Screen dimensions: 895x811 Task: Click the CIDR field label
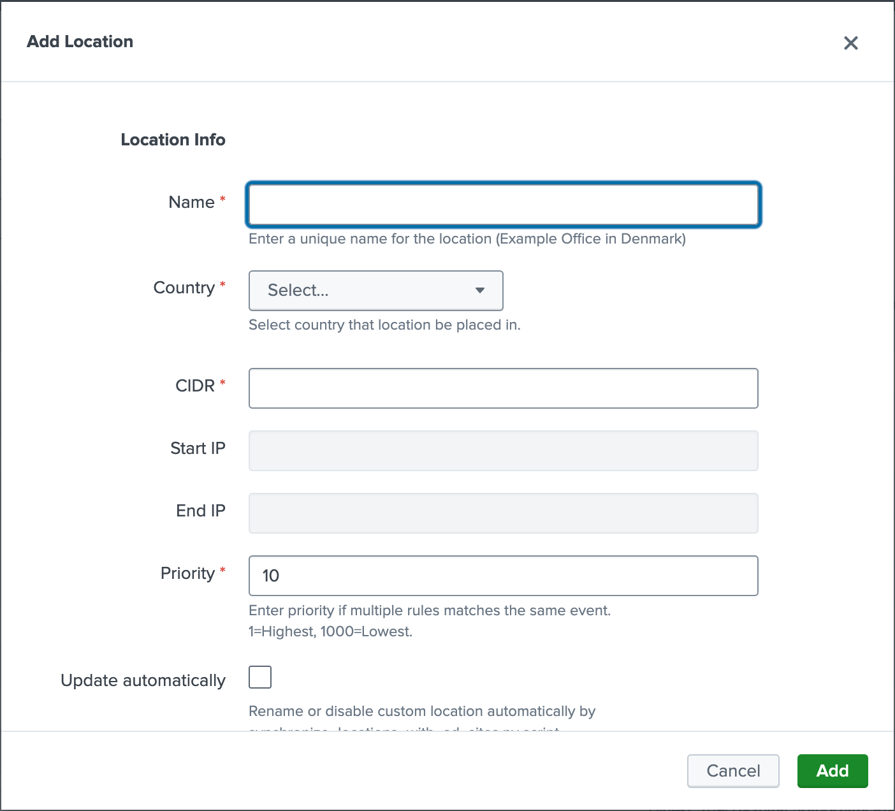pos(195,386)
